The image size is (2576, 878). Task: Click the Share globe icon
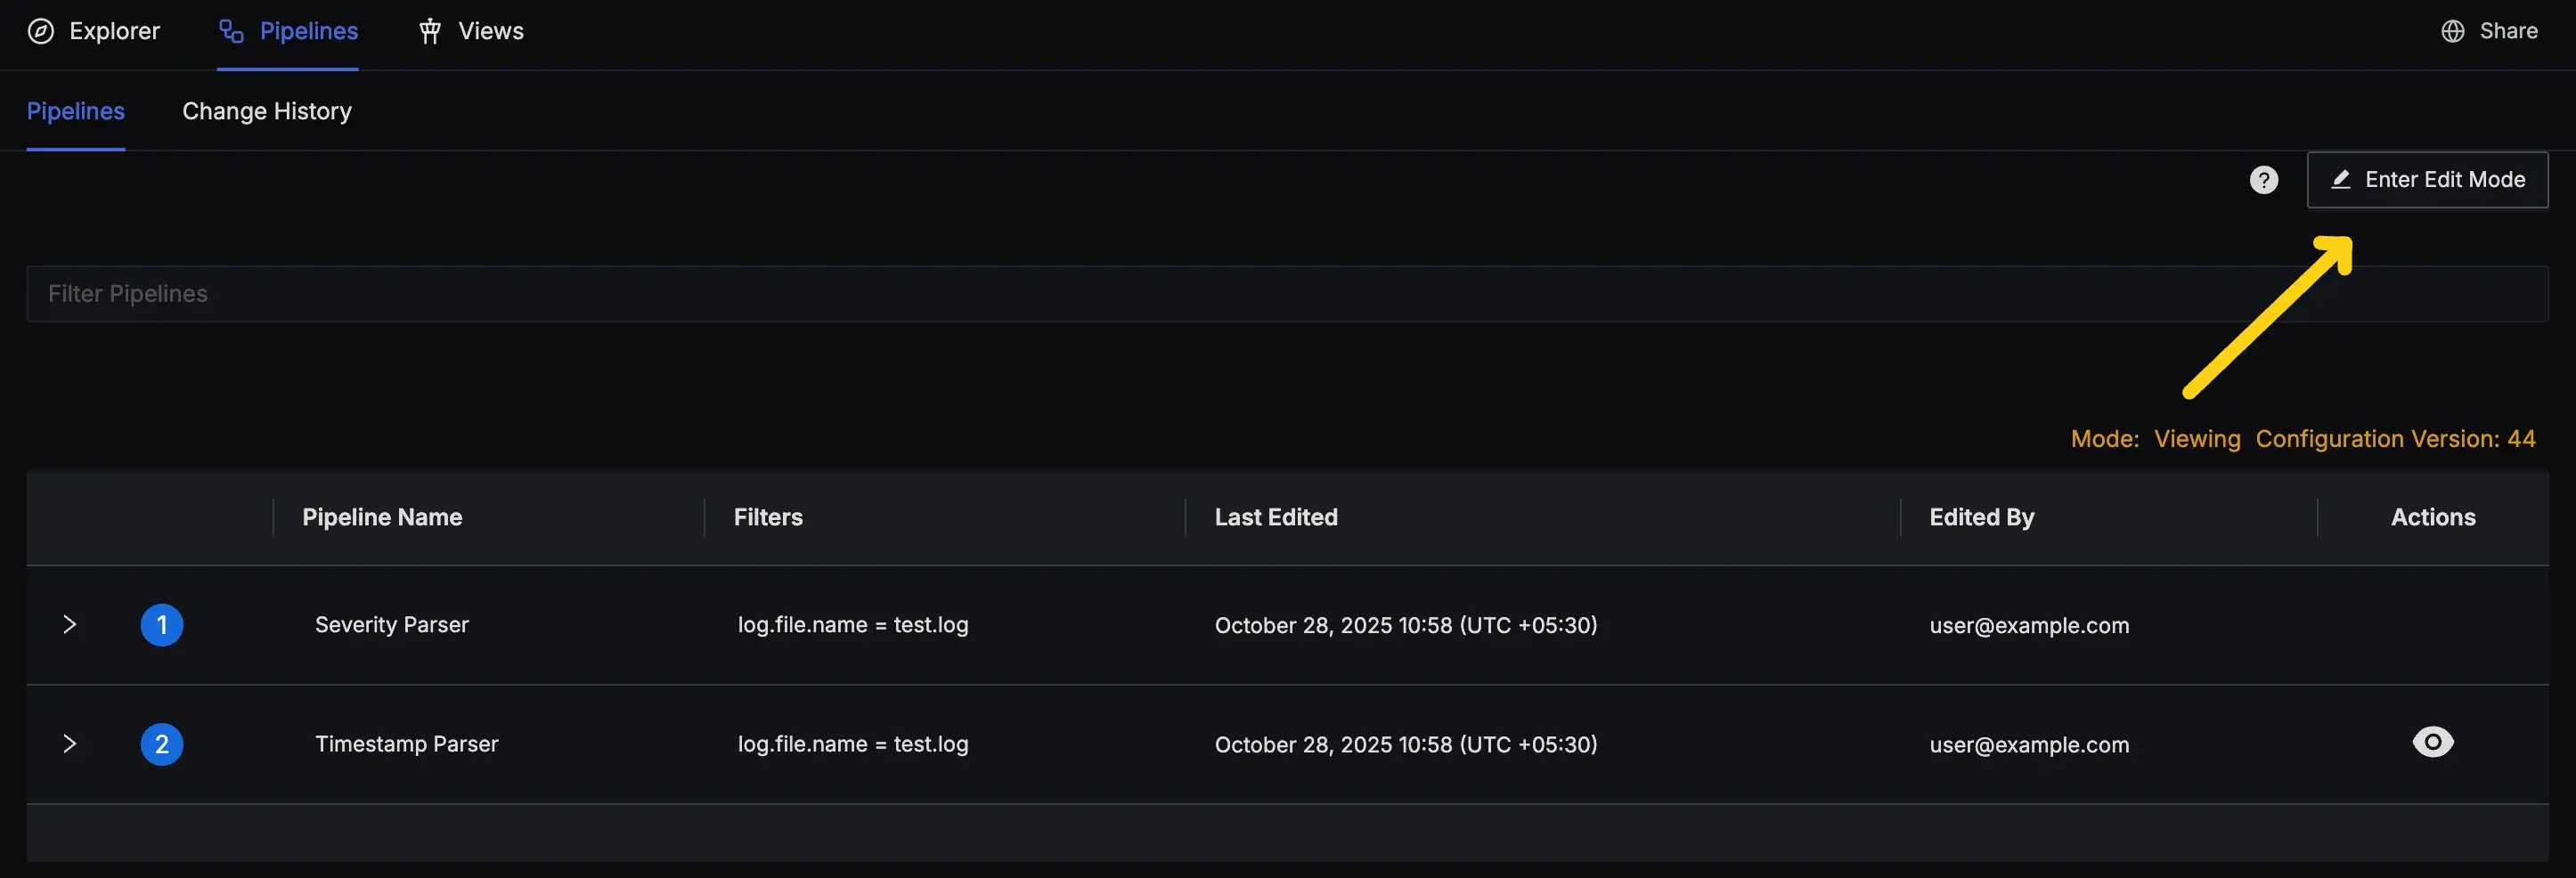pyautogui.click(x=2452, y=31)
